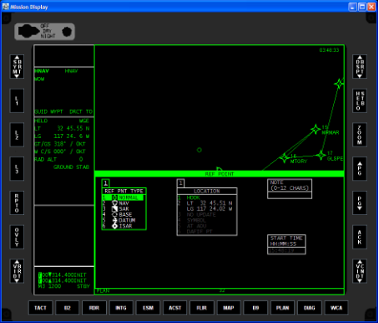The image size is (379, 323).
Task: Switch to the RDR radar mode
Action: pos(94,308)
